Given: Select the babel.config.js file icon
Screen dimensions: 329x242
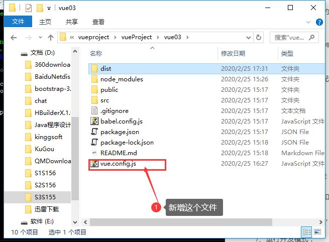Looking at the screenshot, I should coord(94,121).
